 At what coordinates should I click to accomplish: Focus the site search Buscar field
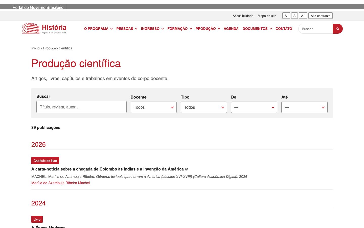point(315,29)
